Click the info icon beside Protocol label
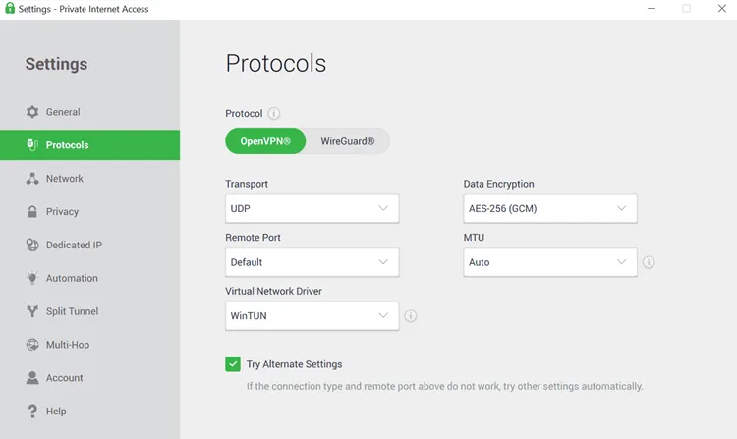Screen dimensions: 737x439 click(x=274, y=114)
